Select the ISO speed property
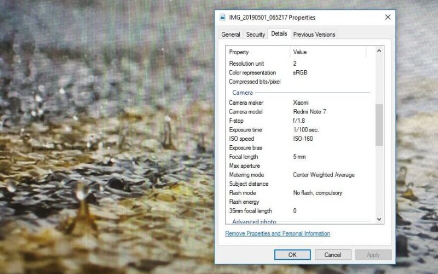The width and height of the screenshot is (438, 274). [241, 139]
